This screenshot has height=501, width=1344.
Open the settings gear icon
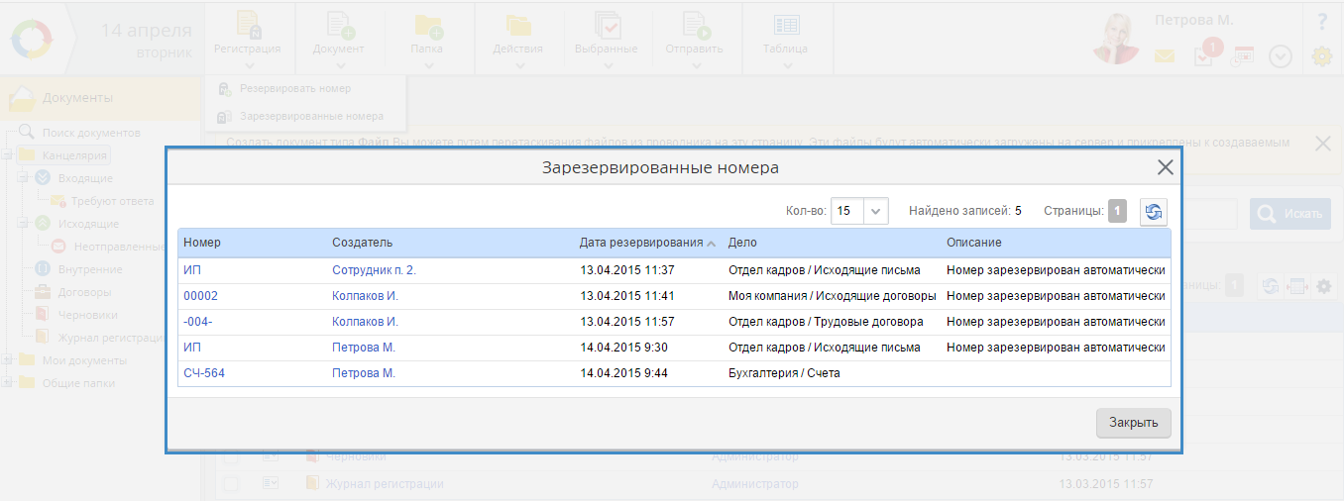click(x=1321, y=56)
